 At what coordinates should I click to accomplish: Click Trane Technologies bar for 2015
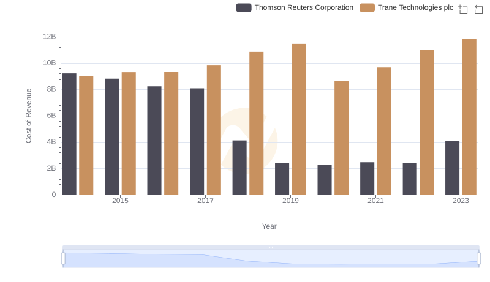(129, 133)
